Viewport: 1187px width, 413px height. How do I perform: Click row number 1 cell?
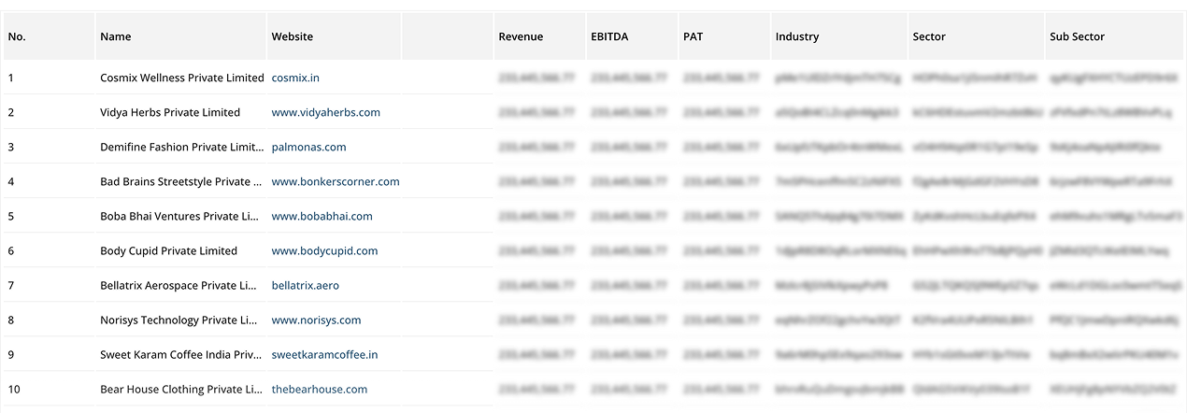click(49, 78)
